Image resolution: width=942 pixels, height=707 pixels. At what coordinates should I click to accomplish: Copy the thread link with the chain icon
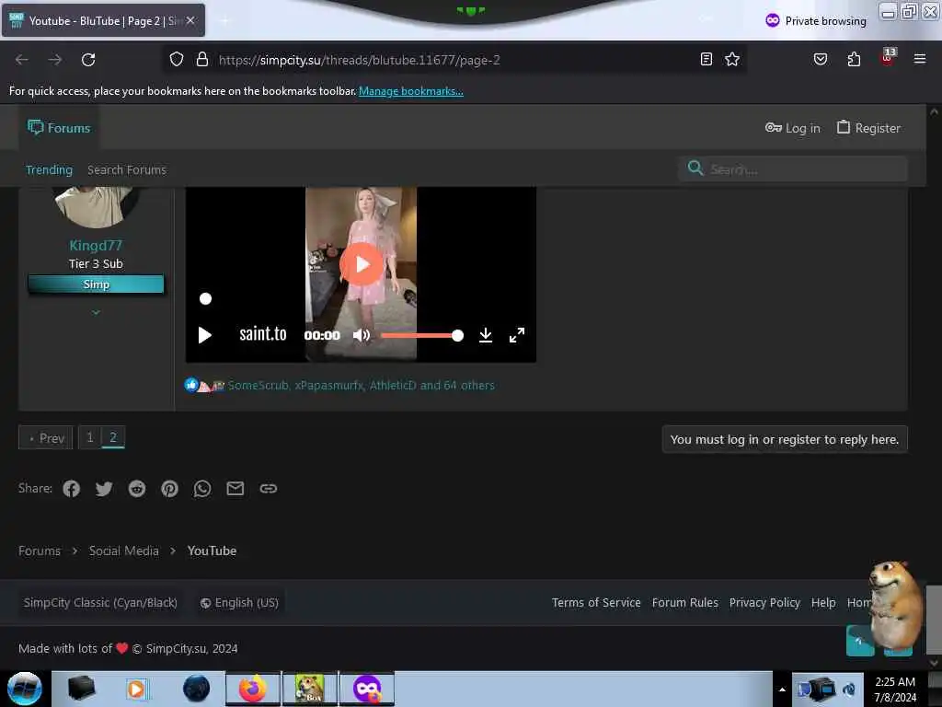coord(268,489)
